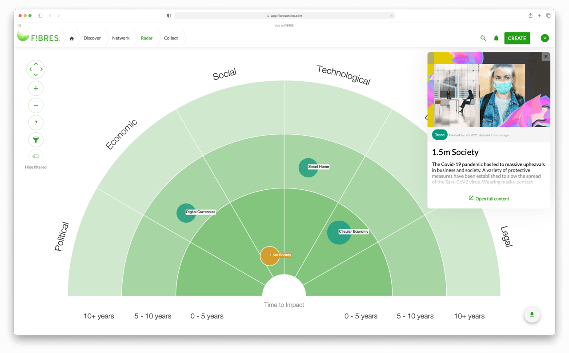Click the zoom out icon
This screenshot has width=569, height=353.
point(36,105)
